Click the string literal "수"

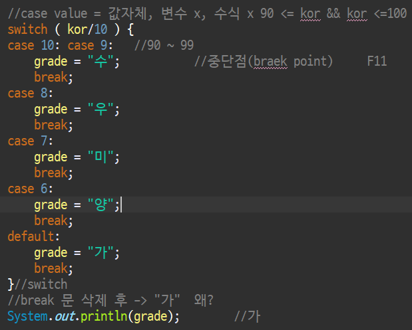101,61
